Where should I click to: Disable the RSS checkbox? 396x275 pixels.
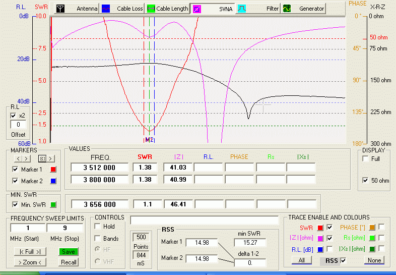(344, 260)
